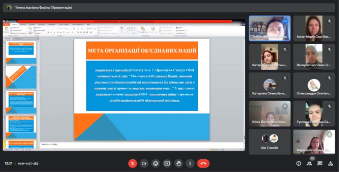Select the second slide thumbnail in PowerPoint
Image resolution: width=339 pixels, height=172 pixels.
pyautogui.click(x=21, y=77)
